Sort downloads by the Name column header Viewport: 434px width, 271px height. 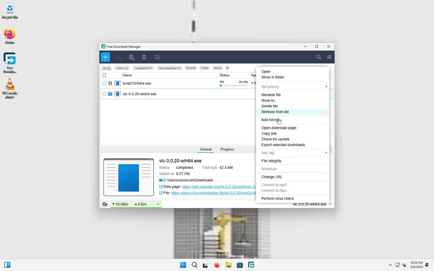click(170, 75)
